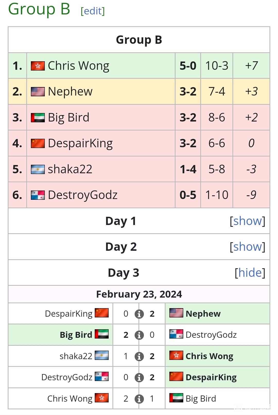The height and width of the screenshot is (415, 278).
Task: Open the DestroyGodz link in standings row six
Action: click(83, 195)
